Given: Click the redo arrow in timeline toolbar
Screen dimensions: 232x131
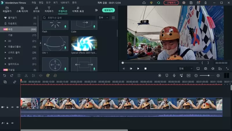Looking at the screenshot, I should coord(12,76).
